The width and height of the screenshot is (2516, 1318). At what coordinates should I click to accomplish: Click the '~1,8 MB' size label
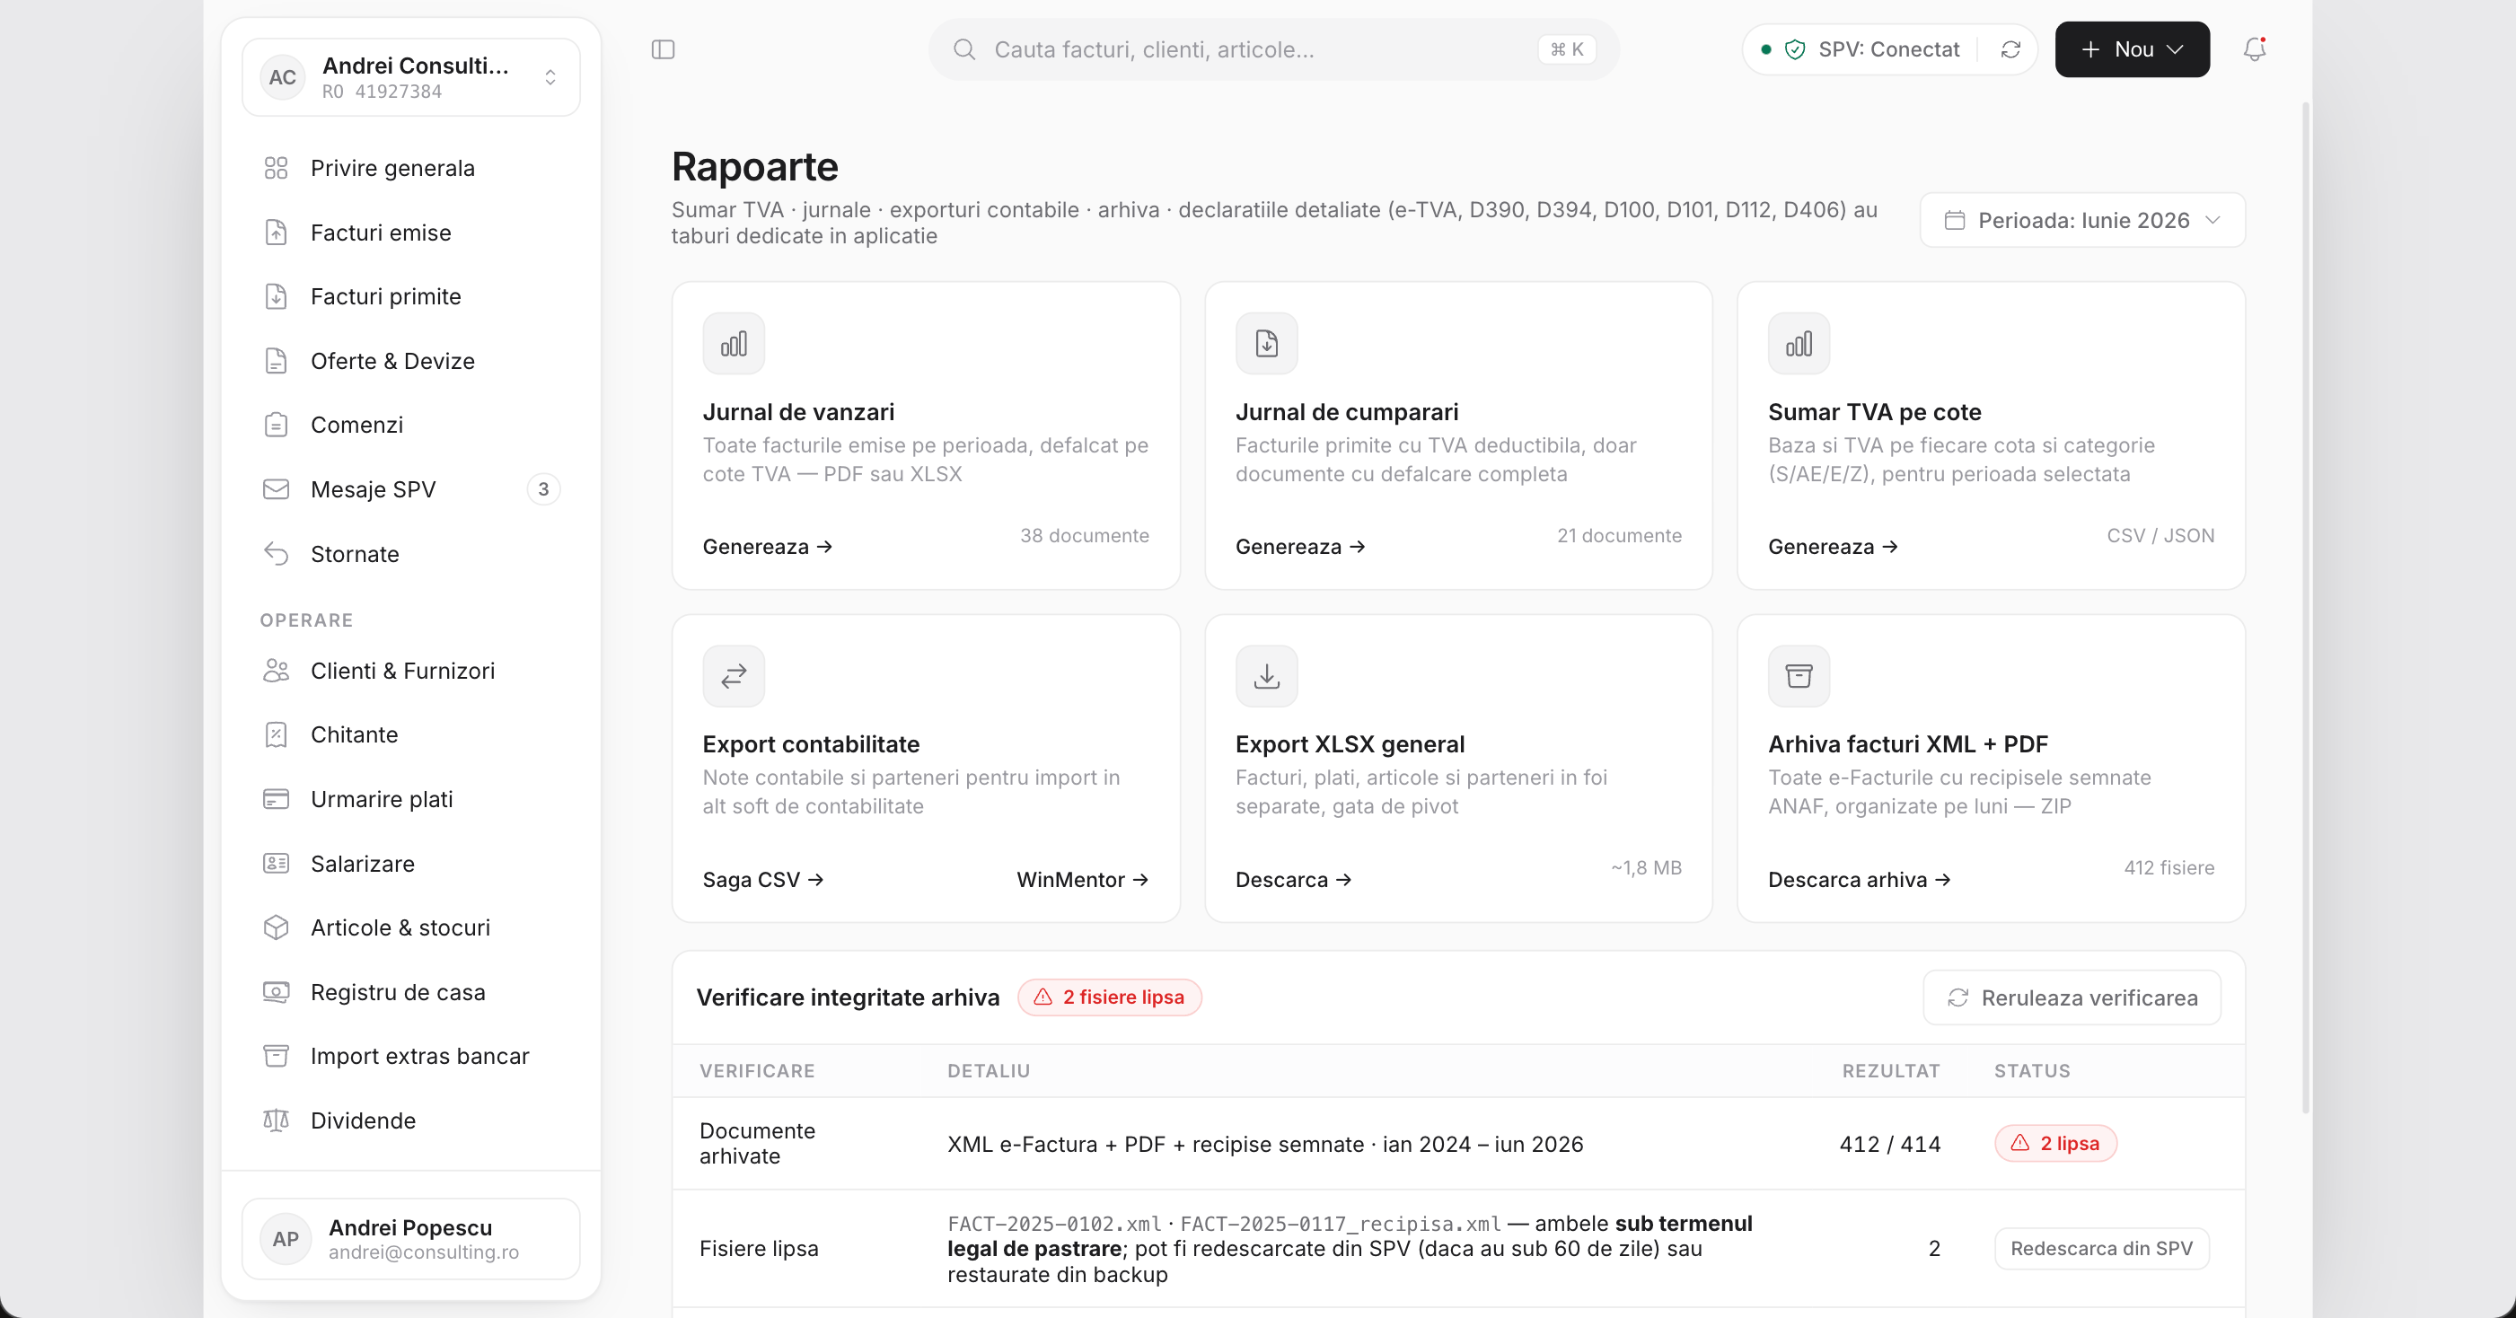(1646, 868)
